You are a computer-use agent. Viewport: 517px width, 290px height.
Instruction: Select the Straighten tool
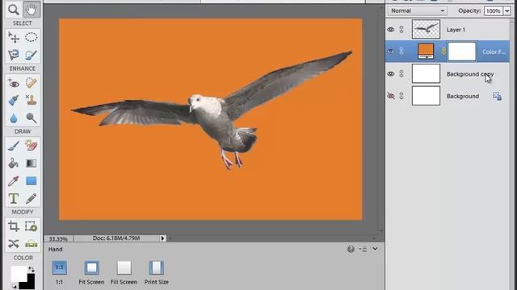(x=32, y=243)
